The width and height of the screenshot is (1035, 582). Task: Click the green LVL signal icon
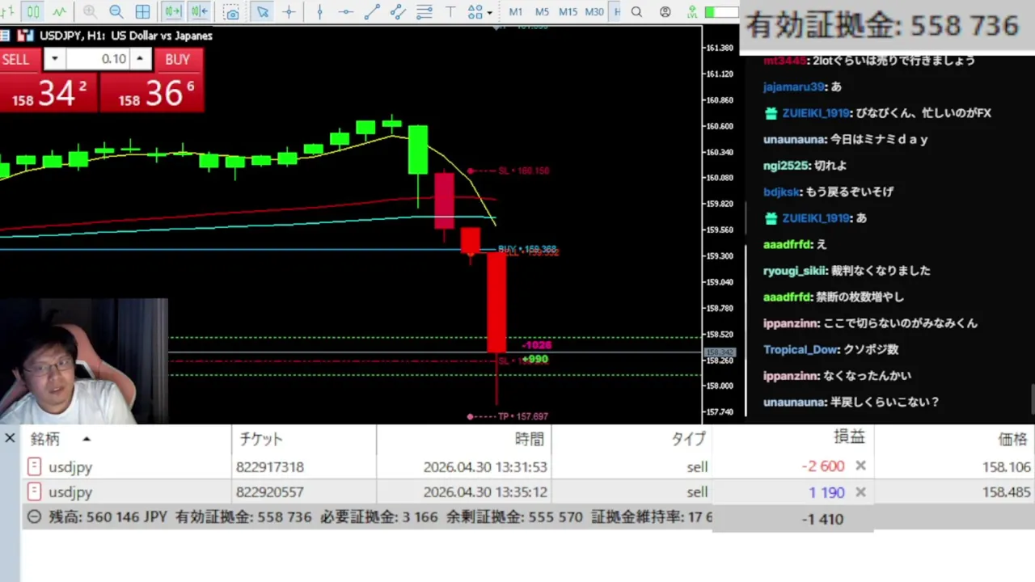tap(692, 12)
